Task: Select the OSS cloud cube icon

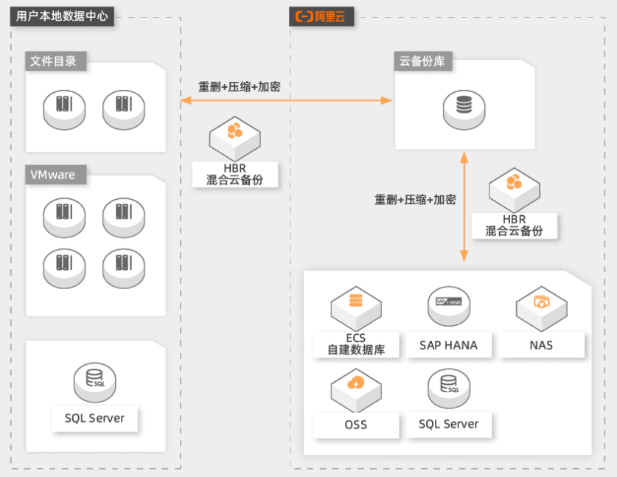Action: pyautogui.click(x=356, y=391)
